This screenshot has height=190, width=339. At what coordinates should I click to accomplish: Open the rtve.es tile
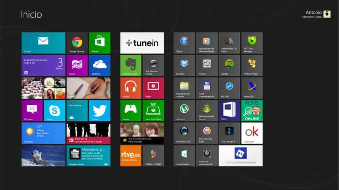130,155
